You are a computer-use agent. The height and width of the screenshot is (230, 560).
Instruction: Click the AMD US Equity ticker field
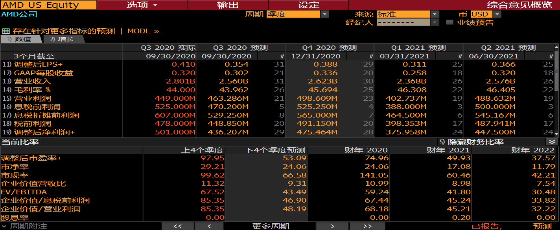48,5
